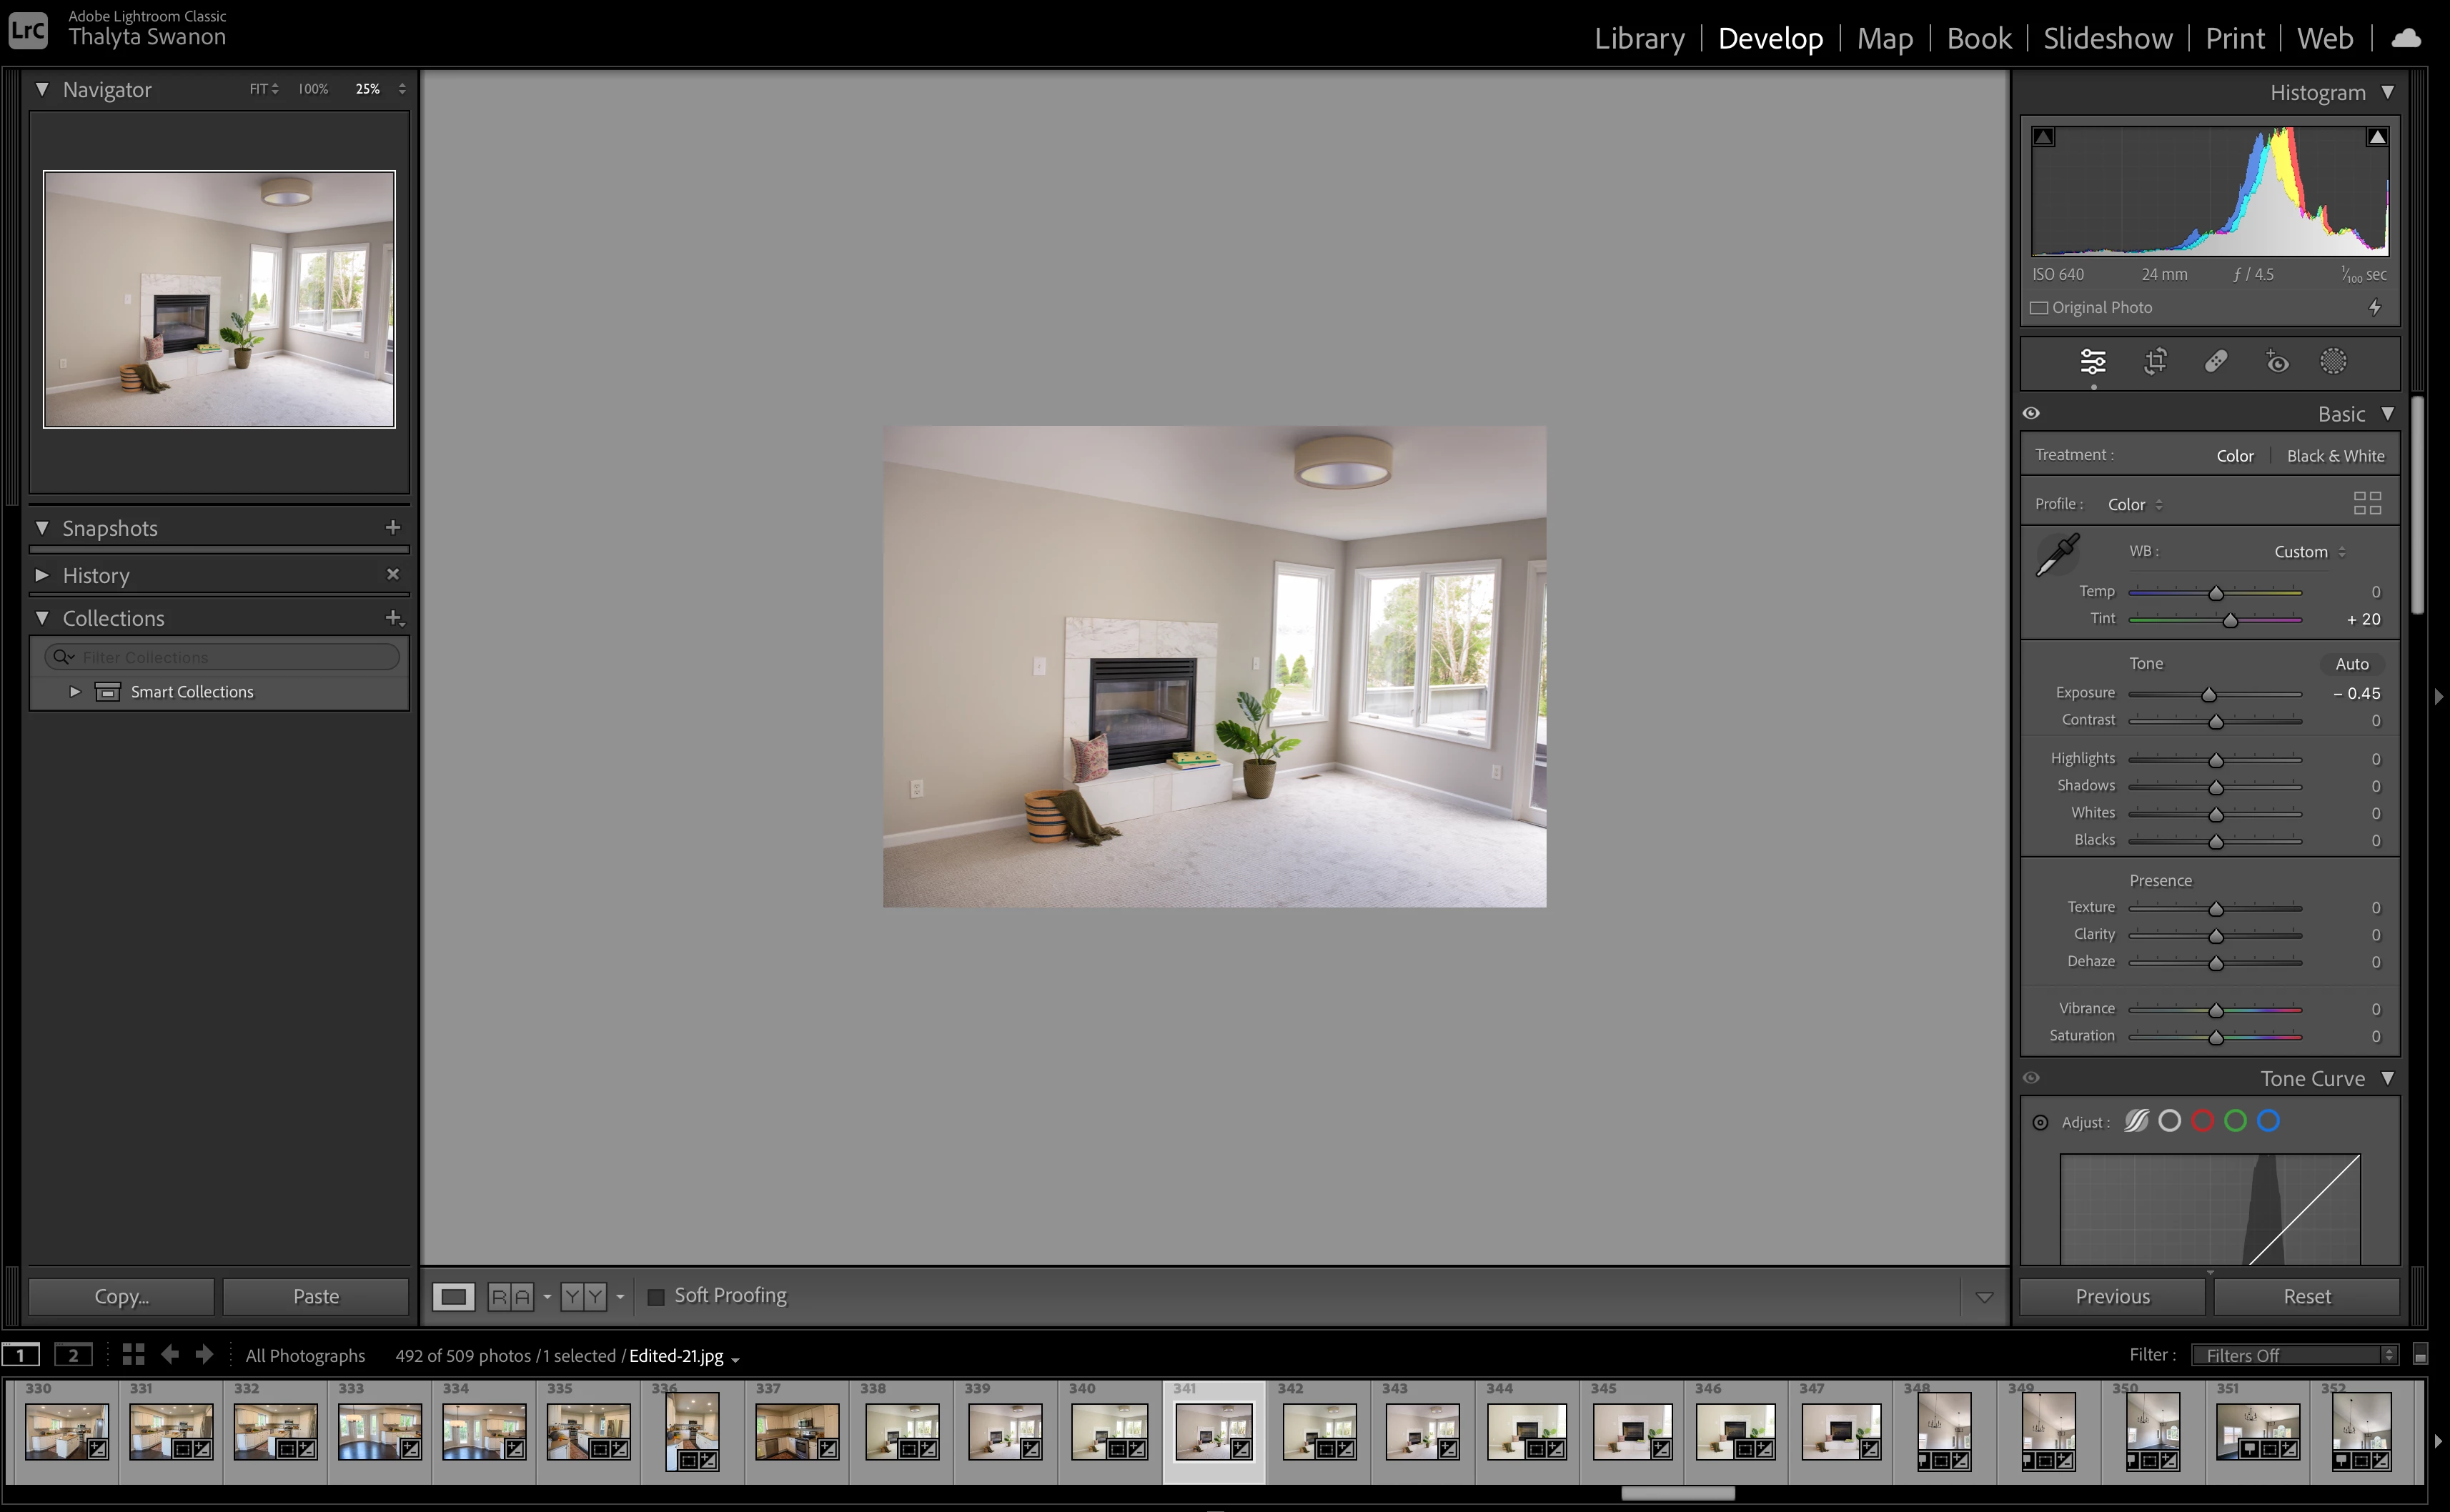Open the Slideshow module
Image resolution: width=2450 pixels, height=1512 pixels.
tap(2107, 38)
